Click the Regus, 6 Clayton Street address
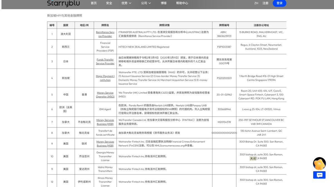Screen dimensions: 334x187 pos(261,47)
